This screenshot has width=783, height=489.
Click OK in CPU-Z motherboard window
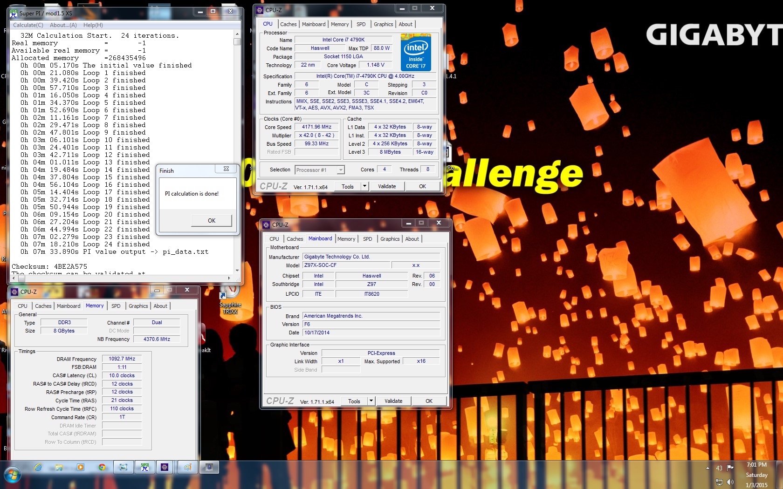pos(429,401)
